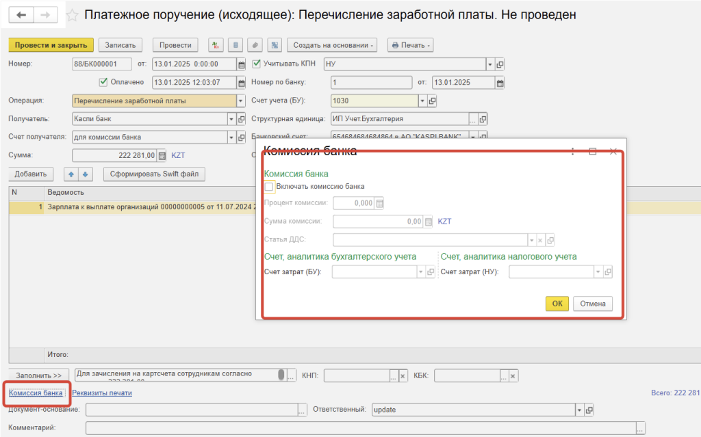The height and width of the screenshot is (437, 701).
Task: Move row down with blue arrow
Action: [86, 174]
